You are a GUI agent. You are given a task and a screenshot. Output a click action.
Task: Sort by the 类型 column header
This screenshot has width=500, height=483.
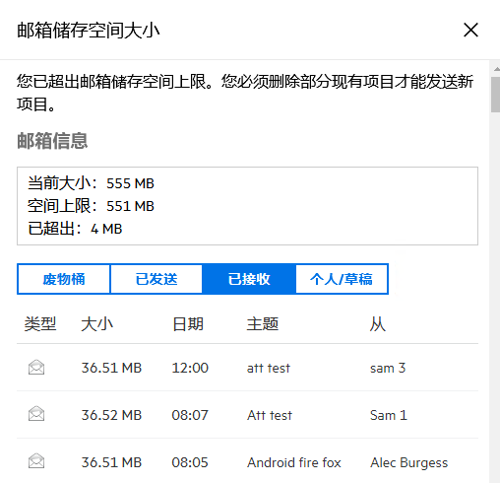[40, 324]
